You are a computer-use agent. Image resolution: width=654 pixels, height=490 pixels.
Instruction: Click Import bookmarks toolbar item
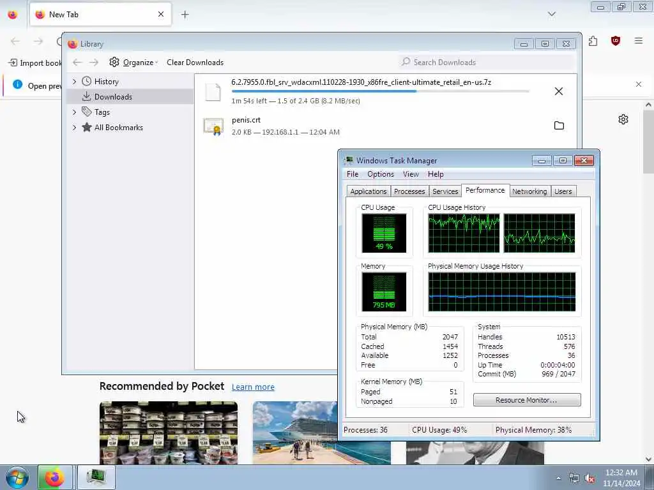[34, 63]
